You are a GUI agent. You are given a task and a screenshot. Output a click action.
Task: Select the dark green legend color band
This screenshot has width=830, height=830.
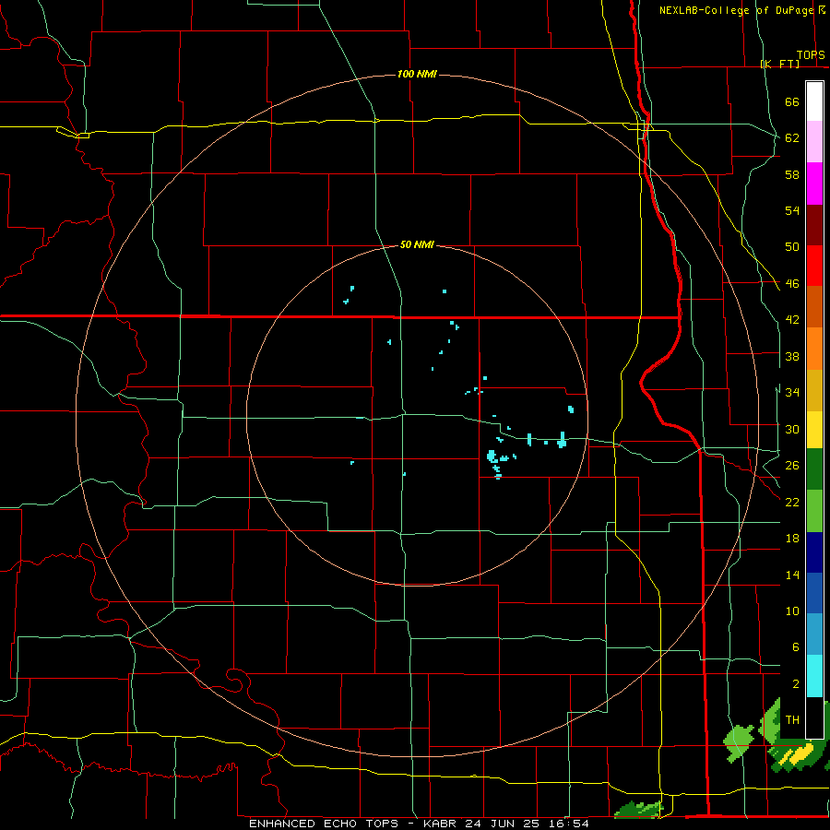pyautogui.click(x=814, y=469)
